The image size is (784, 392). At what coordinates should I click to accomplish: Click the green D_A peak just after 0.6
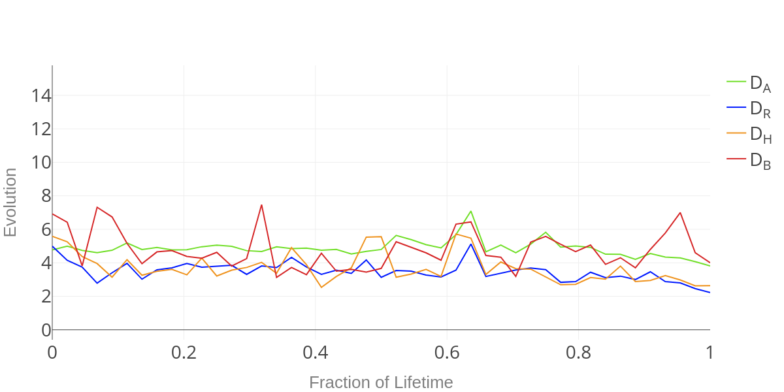click(x=470, y=211)
